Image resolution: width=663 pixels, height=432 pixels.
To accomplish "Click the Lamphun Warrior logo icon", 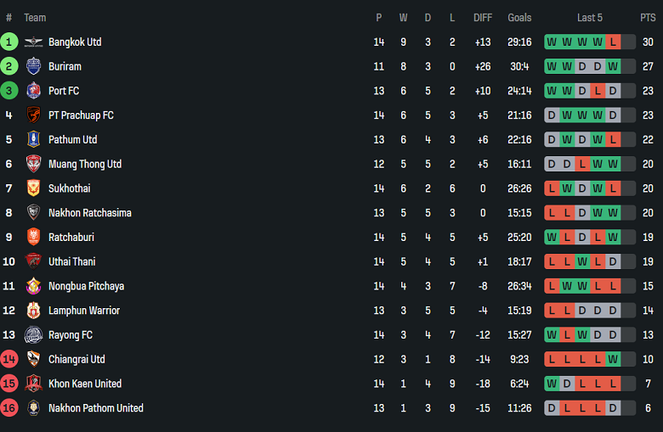I will [33, 311].
